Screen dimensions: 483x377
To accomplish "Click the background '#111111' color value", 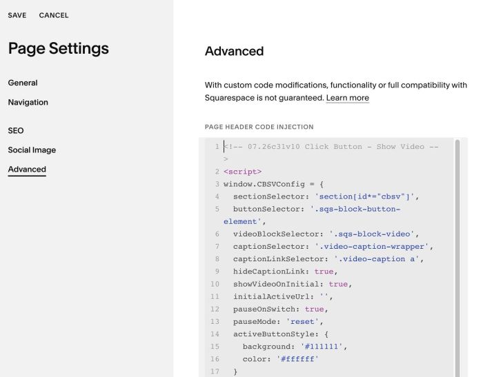I will click(x=322, y=347).
